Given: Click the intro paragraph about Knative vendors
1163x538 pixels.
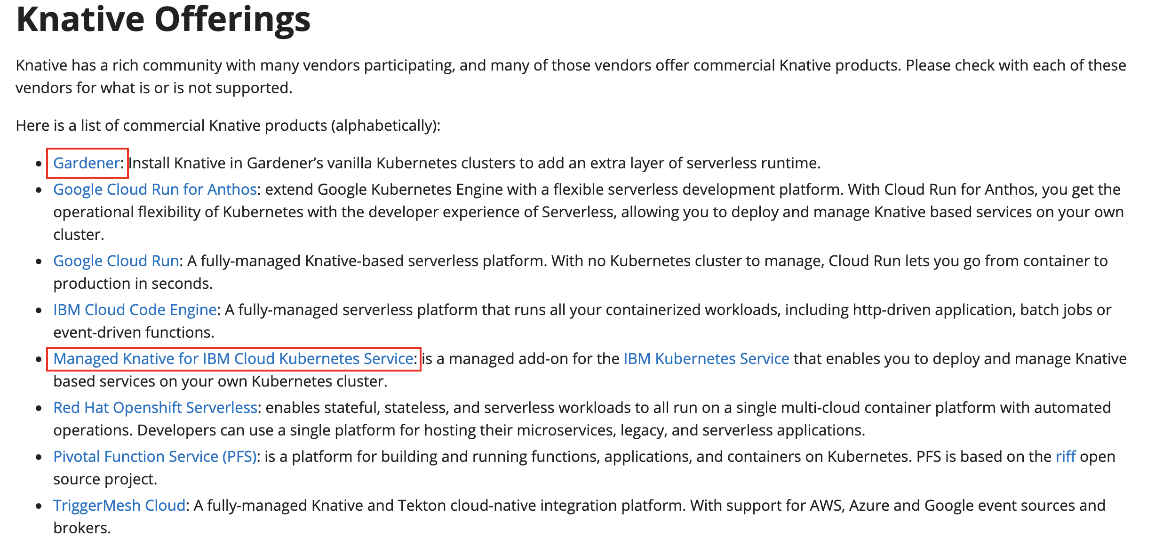Looking at the screenshot, I should (571, 77).
